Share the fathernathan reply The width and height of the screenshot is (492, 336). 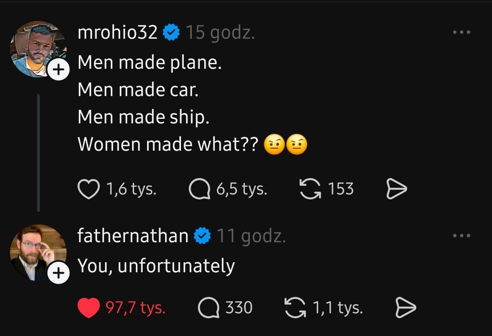pyautogui.click(x=405, y=308)
